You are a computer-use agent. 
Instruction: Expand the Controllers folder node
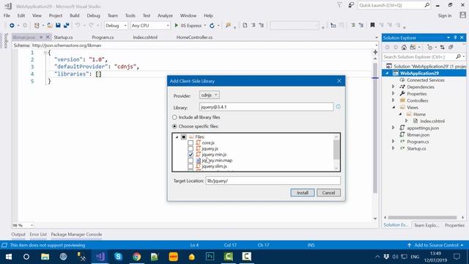(x=394, y=100)
